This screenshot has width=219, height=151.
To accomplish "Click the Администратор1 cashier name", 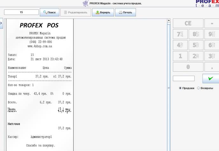I will coord(41,137).
